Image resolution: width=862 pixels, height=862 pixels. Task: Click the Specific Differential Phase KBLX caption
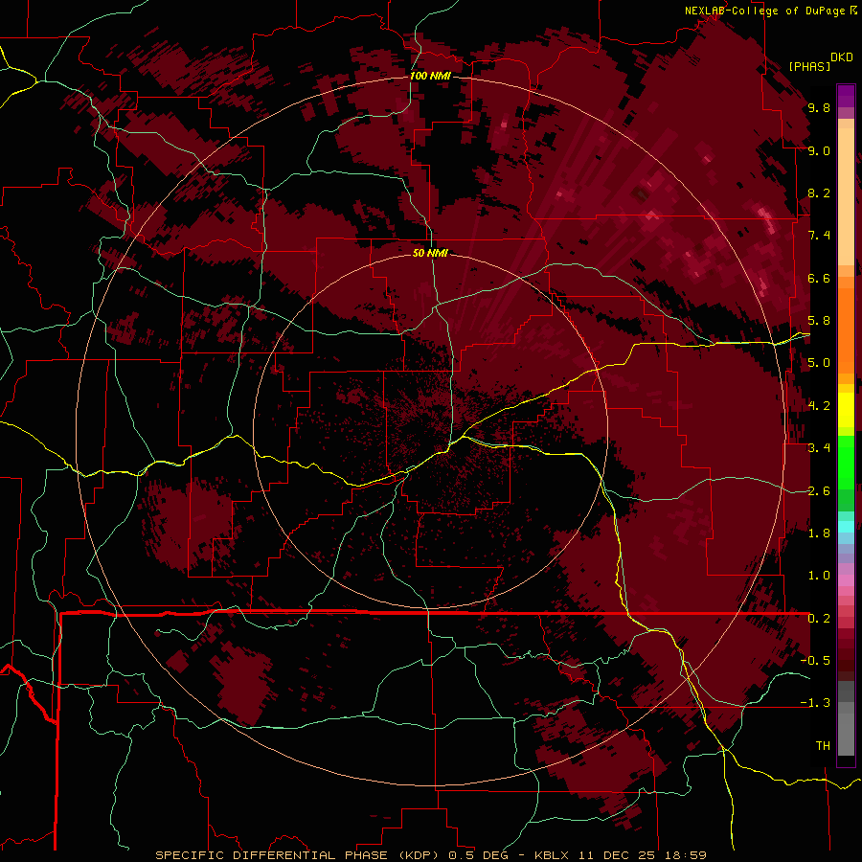click(430, 855)
